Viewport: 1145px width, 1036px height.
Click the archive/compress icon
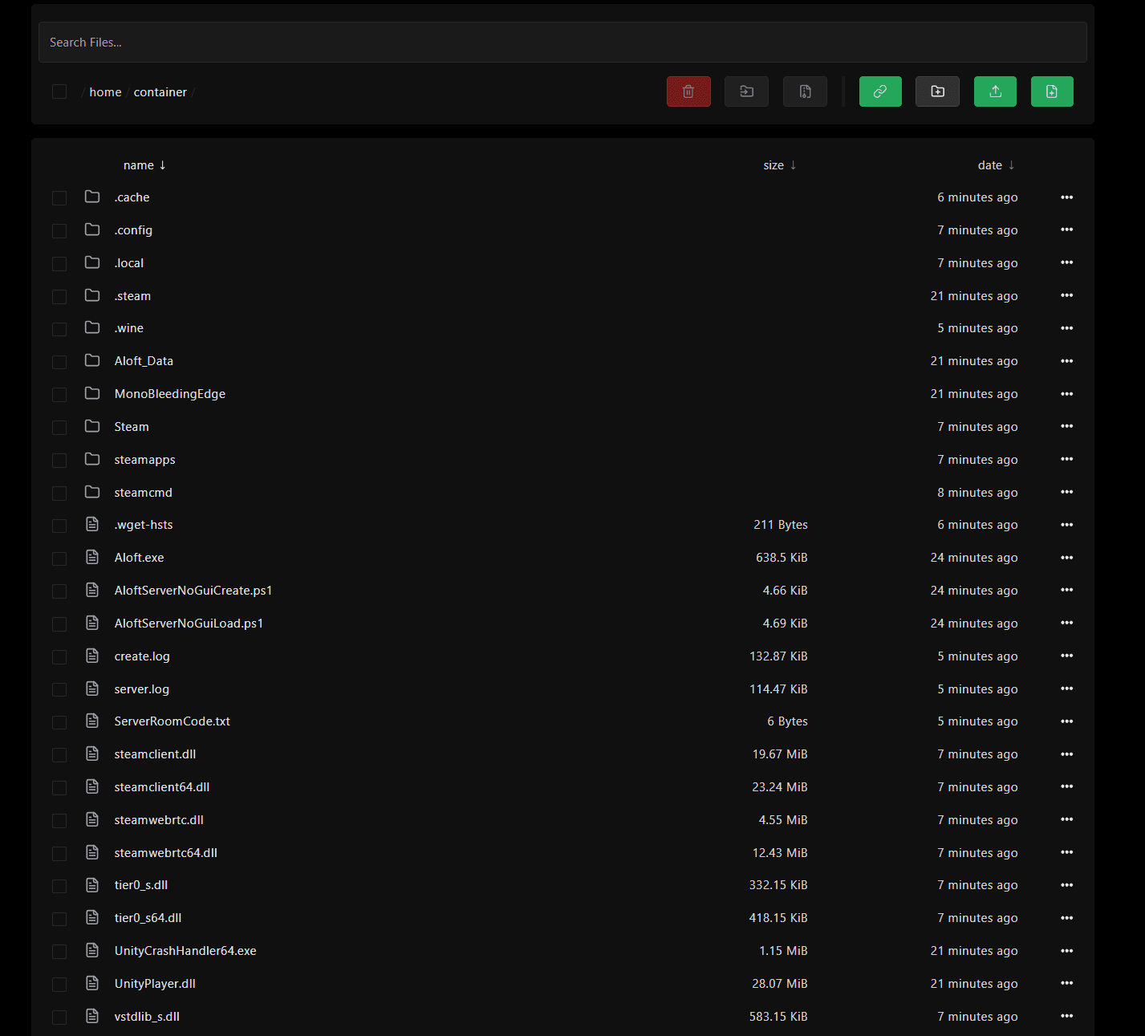tap(805, 91)
